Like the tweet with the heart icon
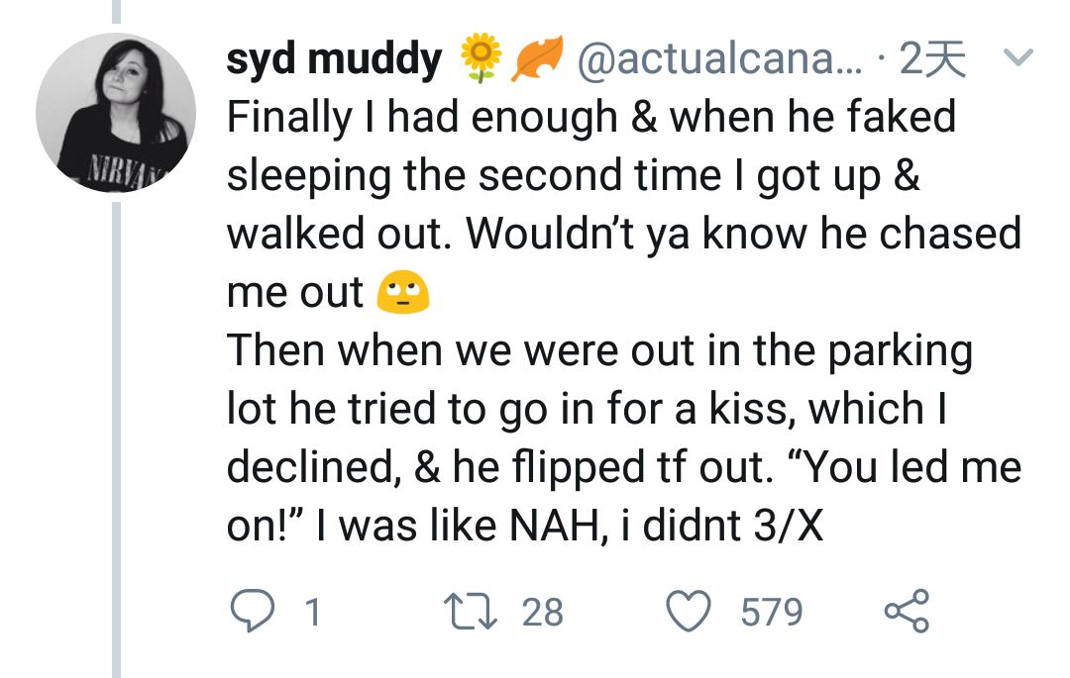1070x678 pixels. coord(690,611)
